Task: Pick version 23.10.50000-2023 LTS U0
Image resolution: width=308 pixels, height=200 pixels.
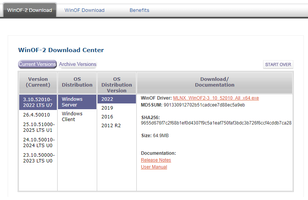Action: point(39,158)
